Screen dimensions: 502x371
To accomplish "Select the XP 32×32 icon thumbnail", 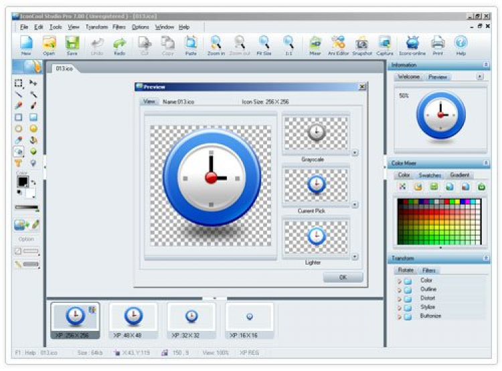I will click(x=191, y=321).
